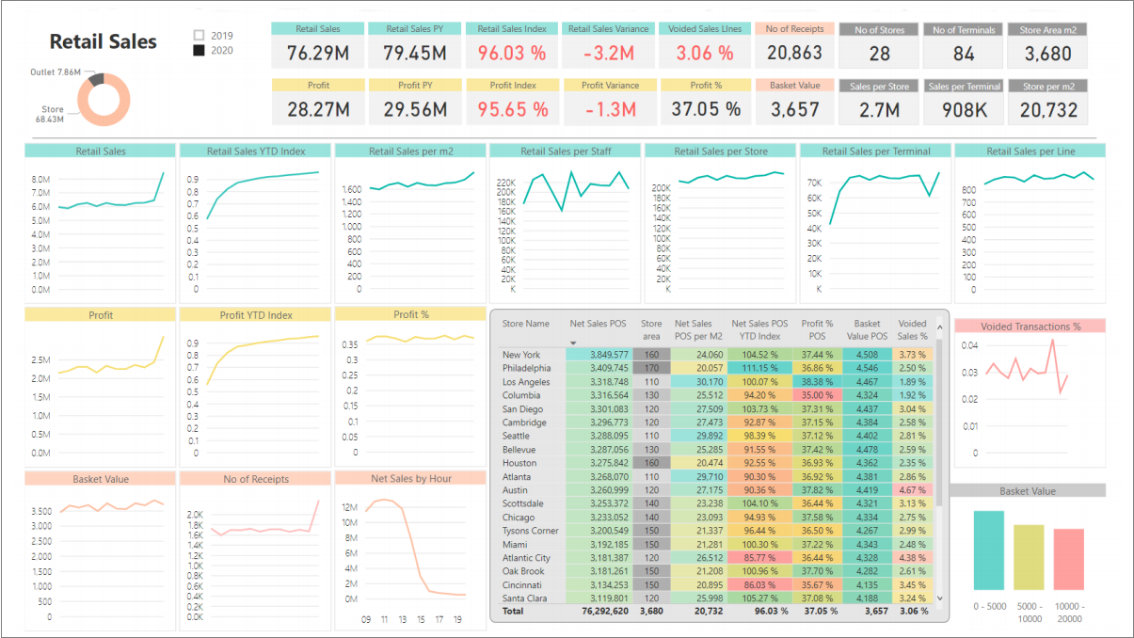Uncheck the 2020 year slicer box
The height and width of the screenshot is (638, 1134).
[x=199, y=50]
